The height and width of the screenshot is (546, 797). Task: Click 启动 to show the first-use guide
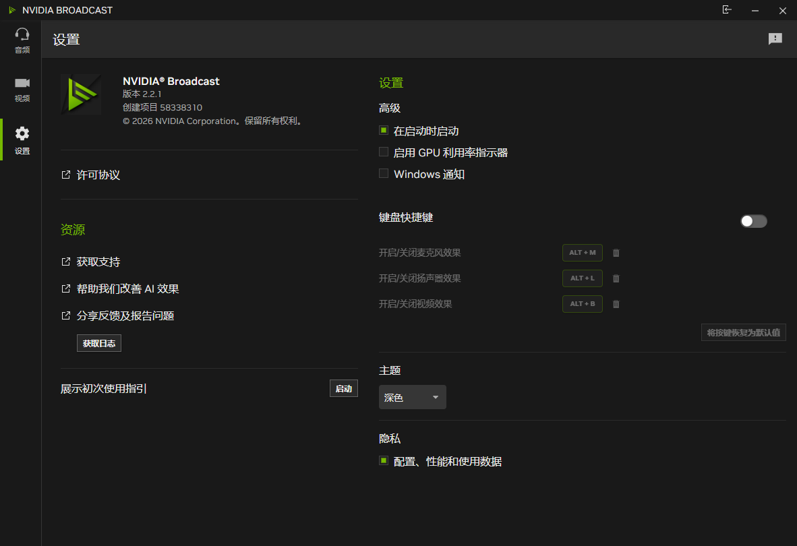(344, 388)
